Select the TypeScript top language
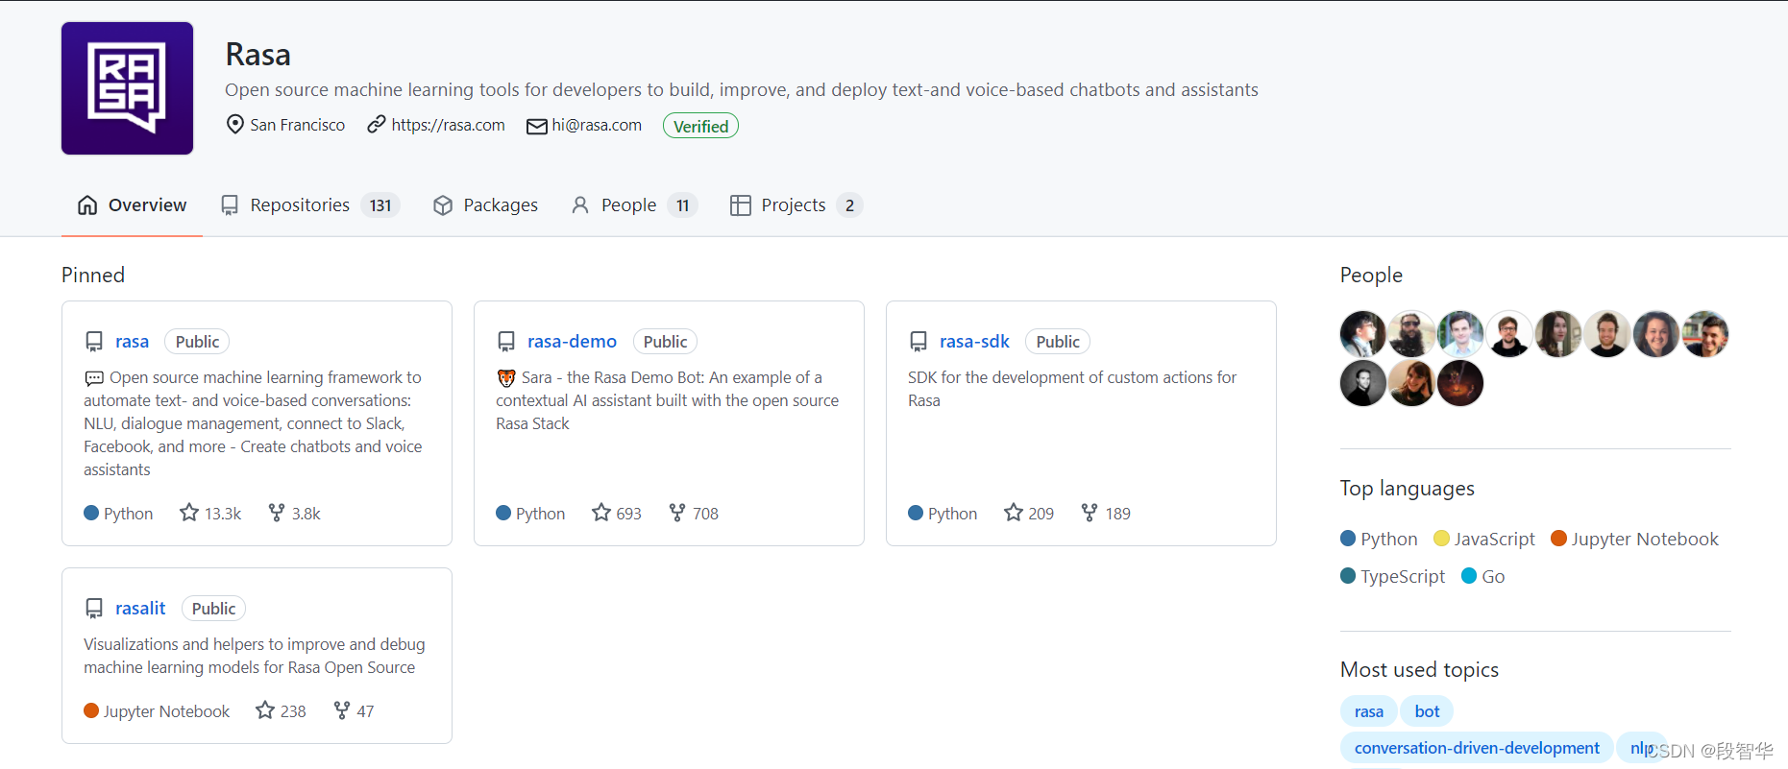 tap(1393, 576)
